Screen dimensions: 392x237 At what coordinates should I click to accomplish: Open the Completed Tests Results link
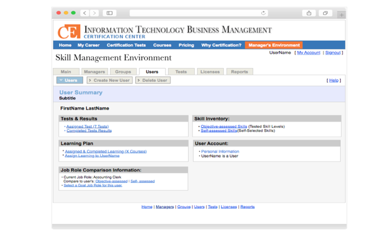(89, 130)
